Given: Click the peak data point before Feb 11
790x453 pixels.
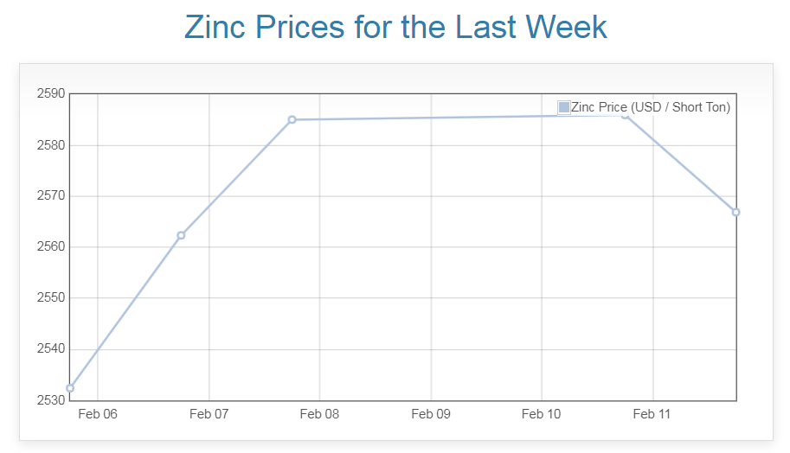Looking at the screenshot, I should (626, 115).
